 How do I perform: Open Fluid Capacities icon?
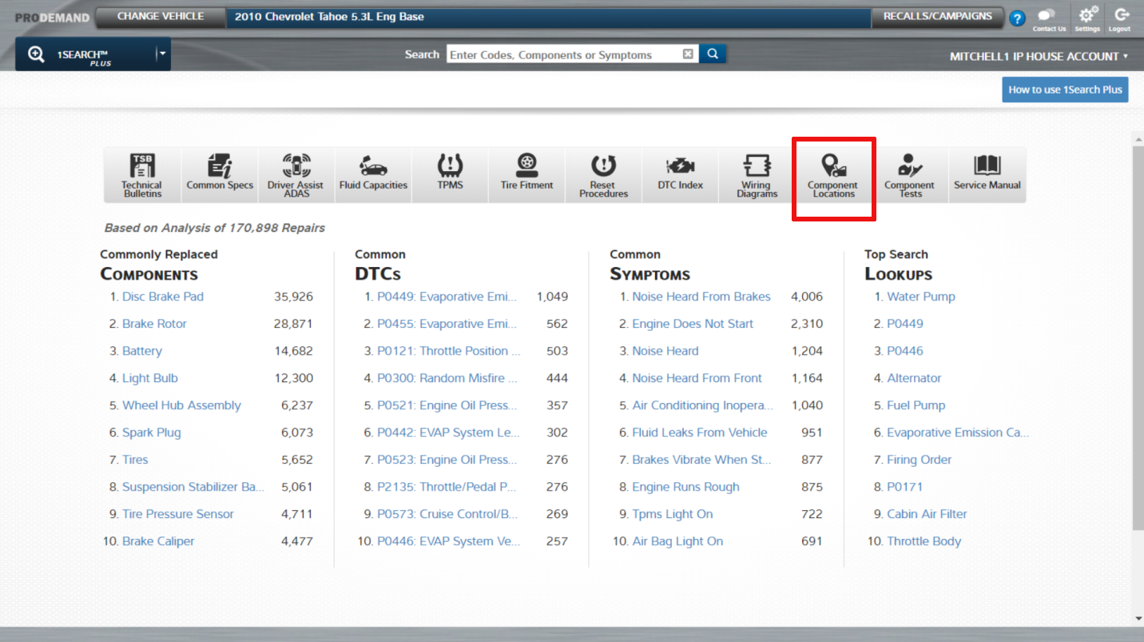coord(373,175)
